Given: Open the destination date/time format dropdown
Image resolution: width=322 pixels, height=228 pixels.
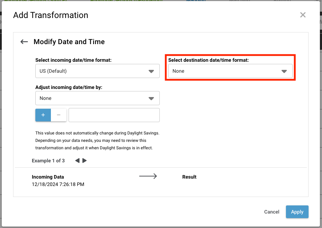Looking at the screenshot, I should (x=230, y=71).
